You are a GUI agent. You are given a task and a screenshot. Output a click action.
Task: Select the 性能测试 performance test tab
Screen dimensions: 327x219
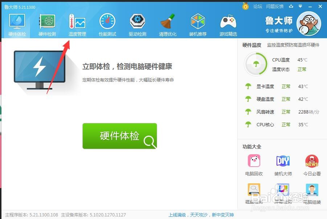(x=107, y=25)
